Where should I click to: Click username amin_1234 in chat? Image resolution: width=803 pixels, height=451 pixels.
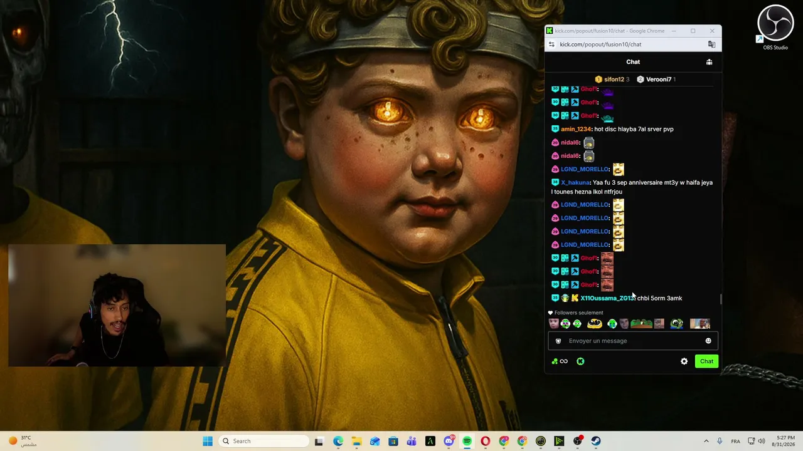point(576,129)
